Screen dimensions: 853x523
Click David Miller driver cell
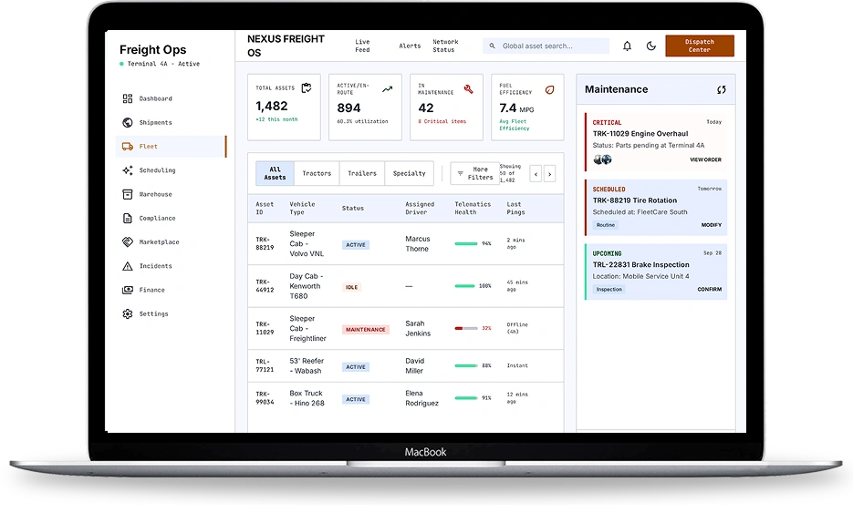tap(414, 365)
